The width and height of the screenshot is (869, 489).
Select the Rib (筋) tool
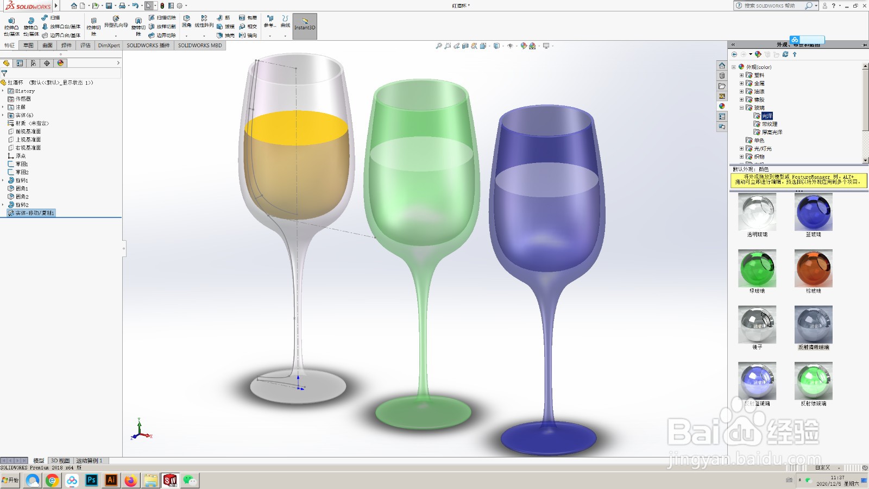pos(223,18)
